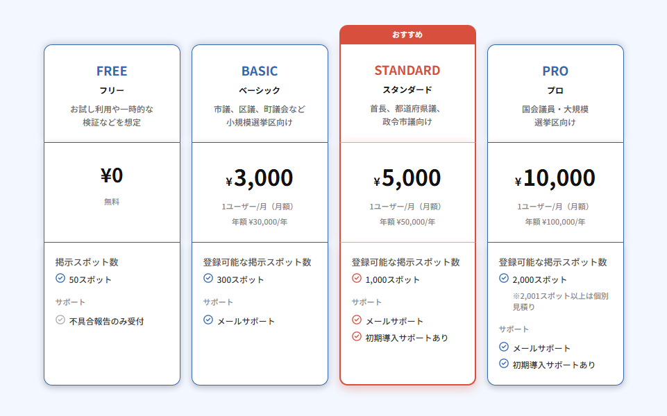Image resolution: width=667 pixels, height=416 pixels.
Task: Select the PRO plan heading
Action: click(555, 71)
